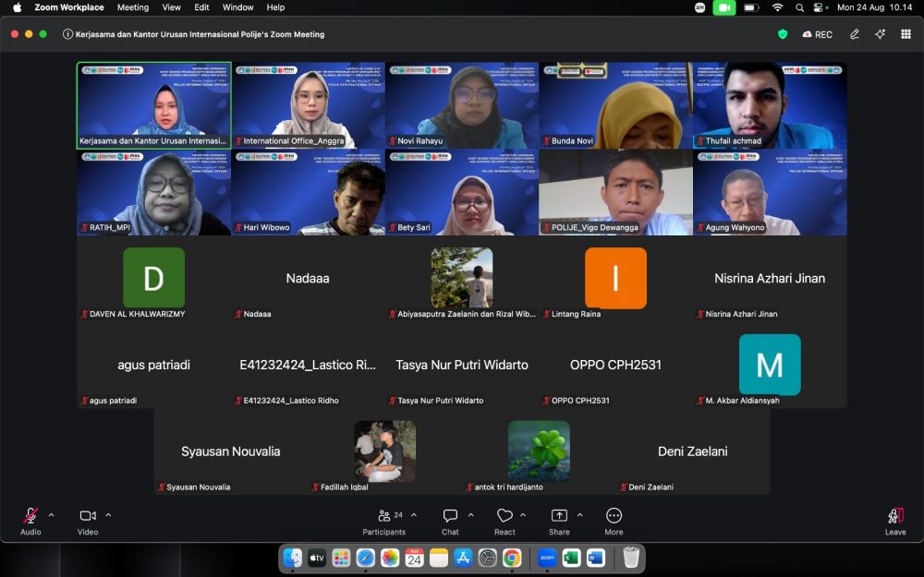Expand share options arrow beside Share
The image size is (924, 577).
point(580,515)
